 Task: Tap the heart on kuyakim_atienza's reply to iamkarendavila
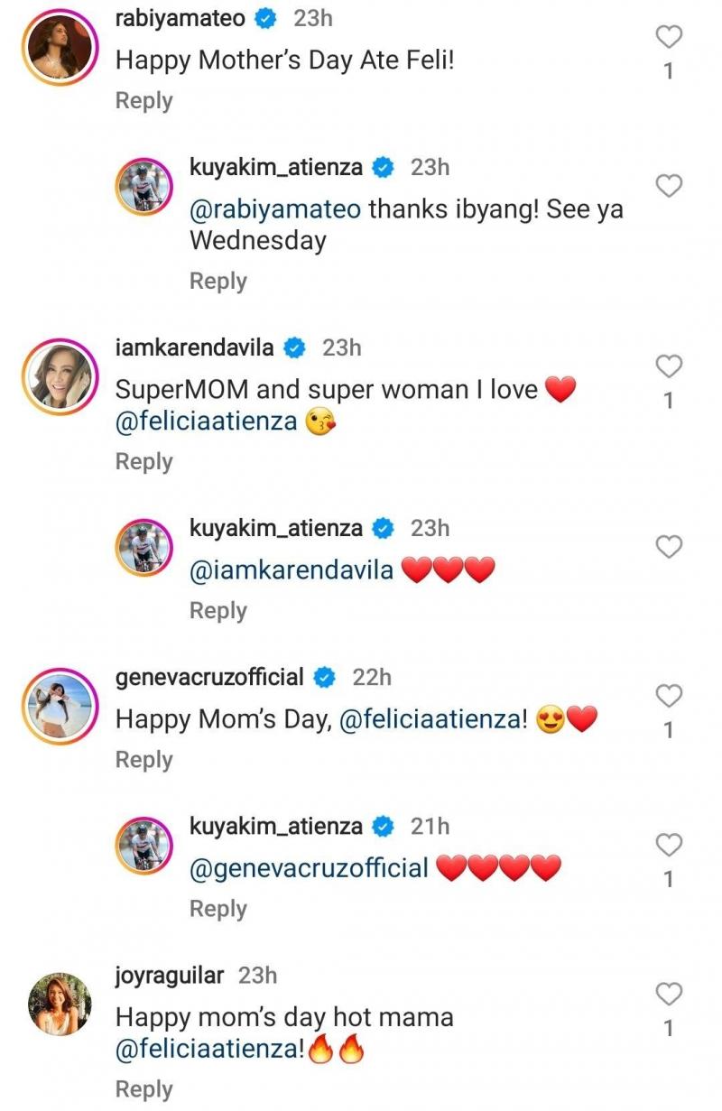pos(668,547)
